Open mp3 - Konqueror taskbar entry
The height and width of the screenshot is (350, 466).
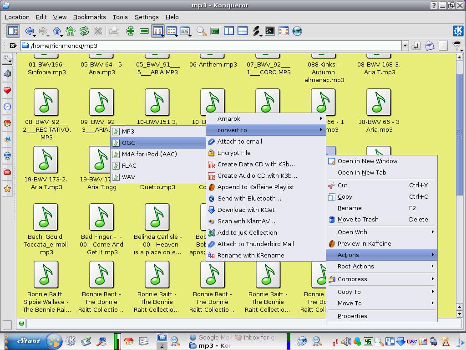pos(211,345)
